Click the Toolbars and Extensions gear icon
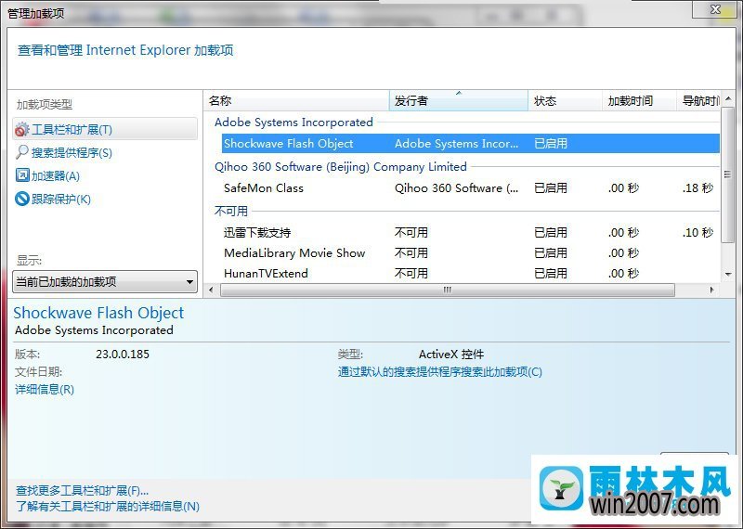This screenshot has width=743, height=529. coord(21,129)
